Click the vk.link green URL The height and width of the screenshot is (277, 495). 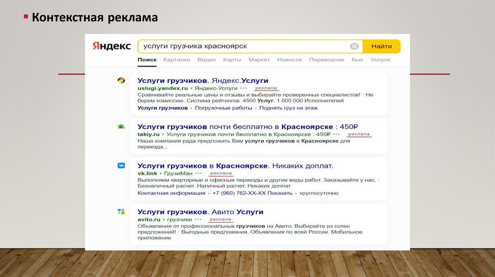coord(147,173)
